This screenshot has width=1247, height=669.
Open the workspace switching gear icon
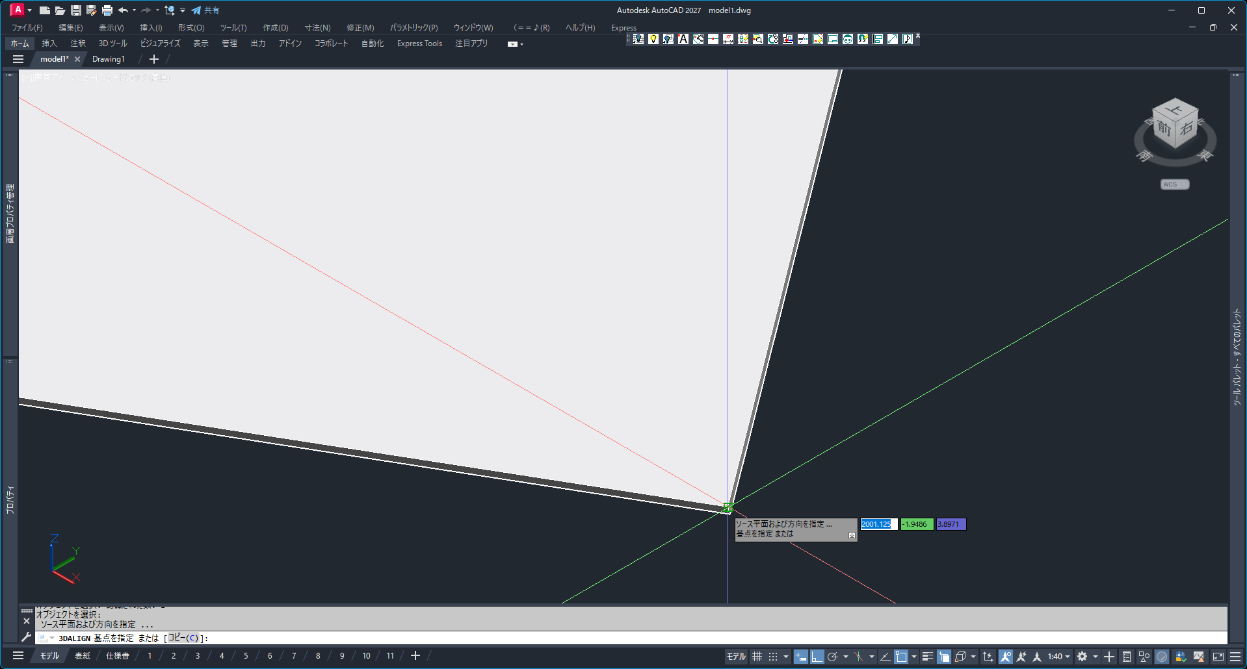click(1082, 657)
